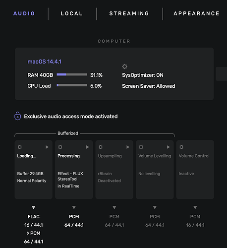Click down triangle below Volume Levelling card
This screenshot has width=227, height=248.
155,207
